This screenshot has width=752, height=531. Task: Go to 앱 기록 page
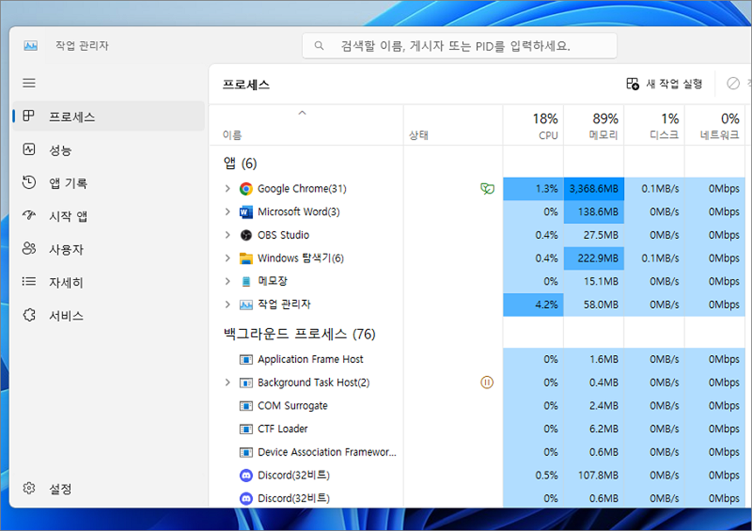[108, 183]
